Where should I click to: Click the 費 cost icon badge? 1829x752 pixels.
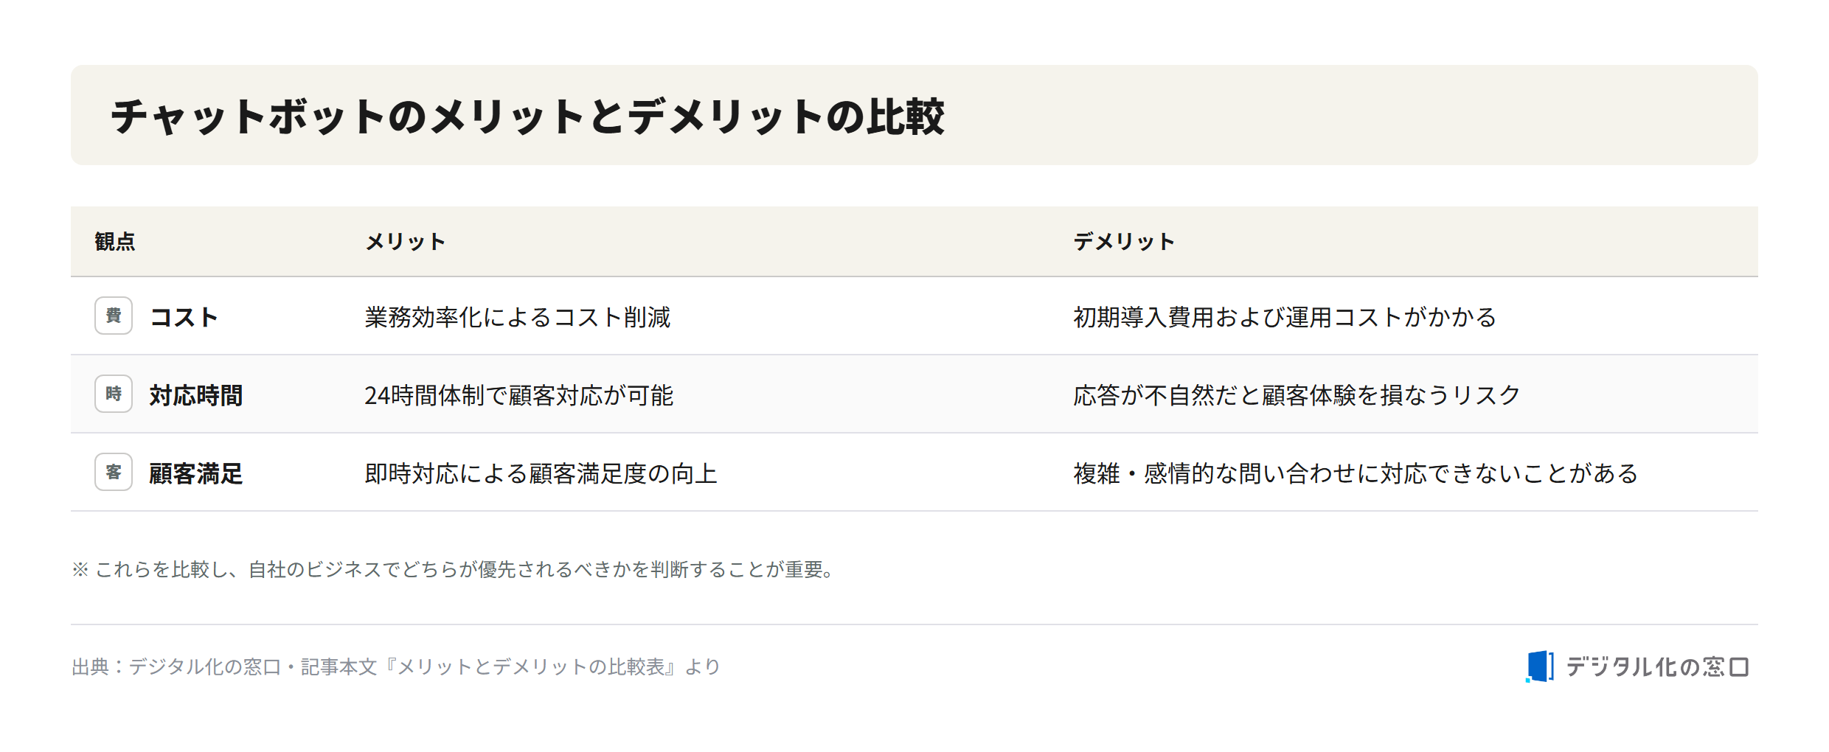[x=114, y=316]
